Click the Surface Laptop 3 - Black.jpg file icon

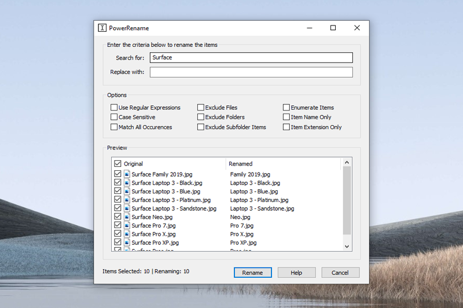(x=127, y=183)
